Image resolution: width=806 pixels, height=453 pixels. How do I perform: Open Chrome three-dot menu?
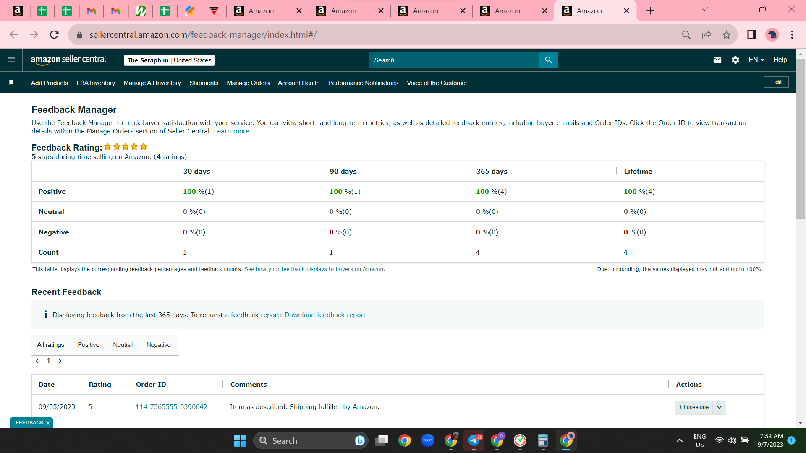click(x=792, y=35)
